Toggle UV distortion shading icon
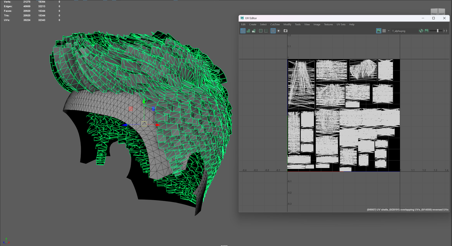This screenshot has height=246, width=452. coord(254,31)
